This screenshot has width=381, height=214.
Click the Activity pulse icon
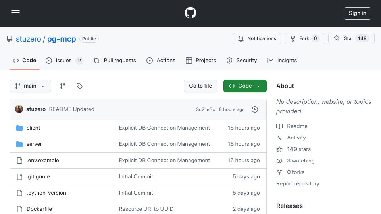(279, 138)
